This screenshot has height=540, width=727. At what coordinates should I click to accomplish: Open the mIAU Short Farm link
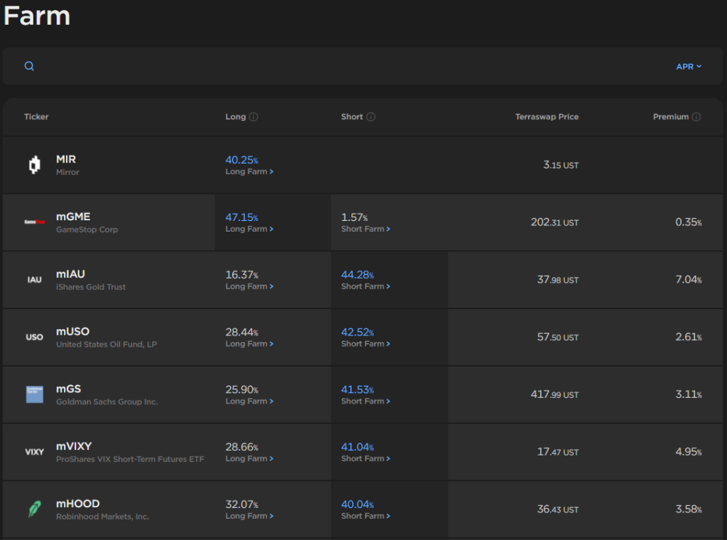coord(366,287)
